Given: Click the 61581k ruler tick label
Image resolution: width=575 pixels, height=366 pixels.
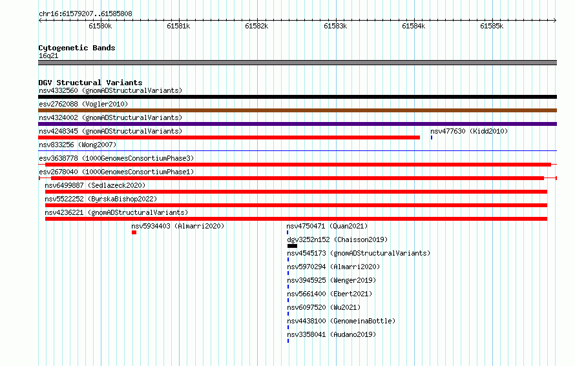Looking at the screenshot, I should tap(178, 26).
